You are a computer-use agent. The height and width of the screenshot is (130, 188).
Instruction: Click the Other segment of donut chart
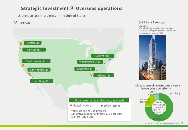(157, 96)
